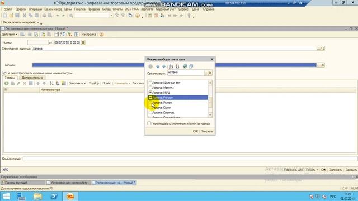Sort Товары ascending icon
The height and width of the screenshot is (201, 358).
tap(51, 83)
